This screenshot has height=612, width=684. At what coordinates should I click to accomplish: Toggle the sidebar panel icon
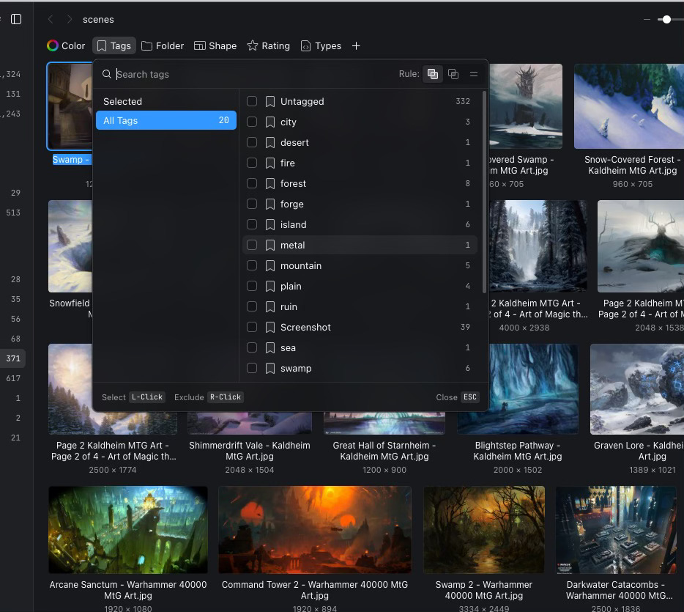coord(16,19)
